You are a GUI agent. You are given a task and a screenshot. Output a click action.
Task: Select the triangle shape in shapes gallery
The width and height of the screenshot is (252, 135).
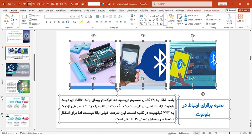tap(141, 20)
